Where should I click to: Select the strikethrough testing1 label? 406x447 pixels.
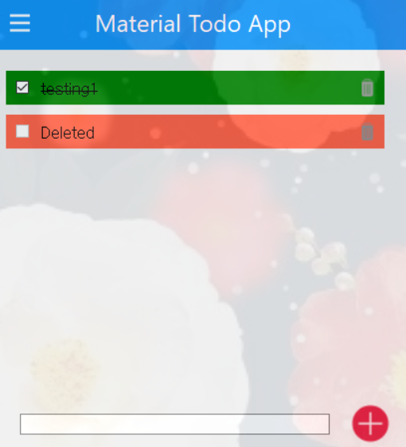pyautogui.click(x=69, y=89)
